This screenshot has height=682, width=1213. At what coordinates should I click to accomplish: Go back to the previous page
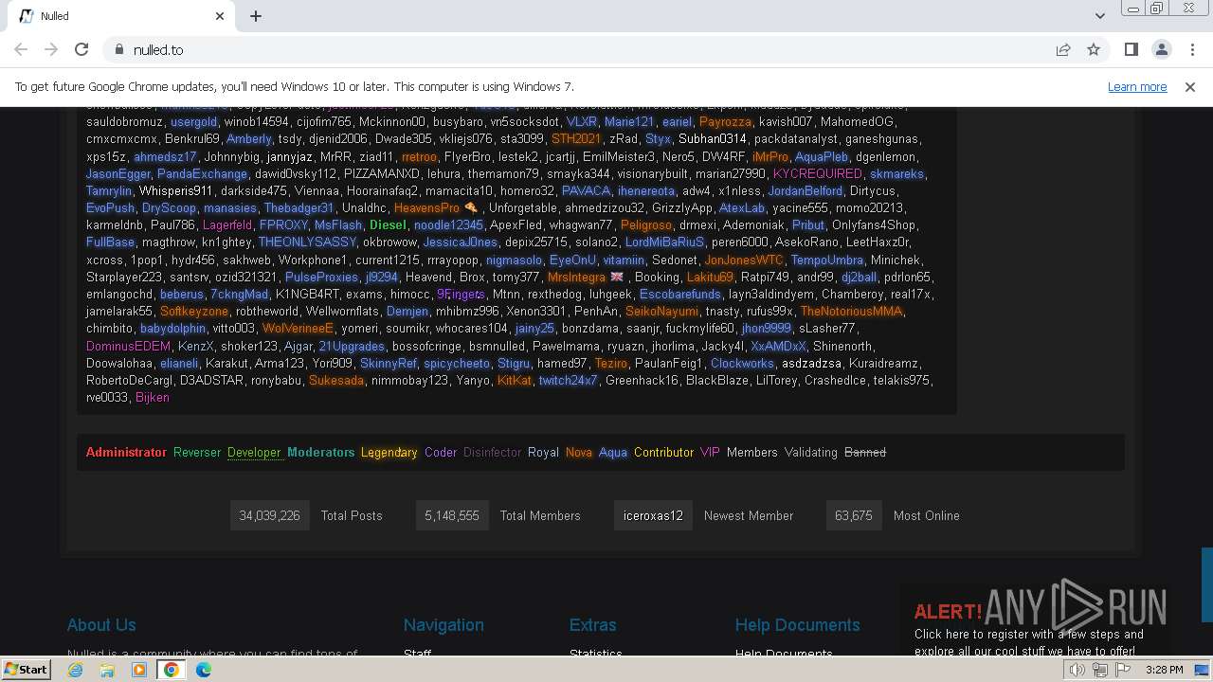point(21,49)
